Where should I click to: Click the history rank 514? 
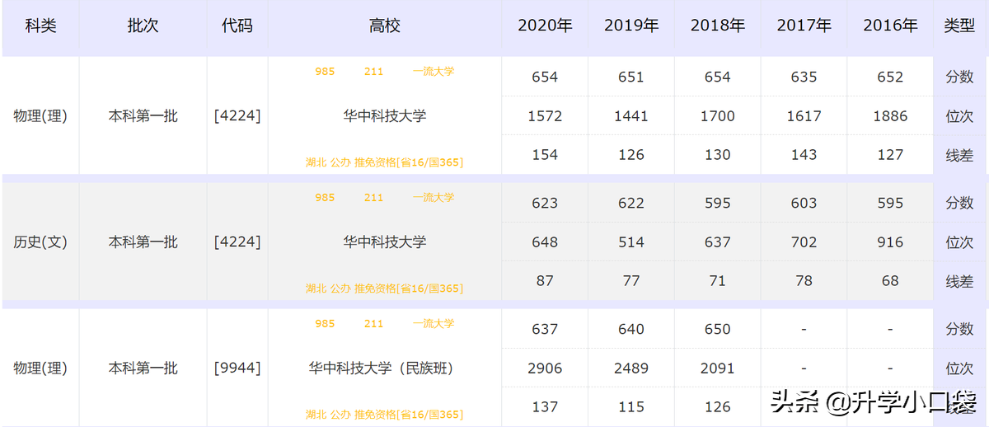pyautogui.click(x=631, y=242)
